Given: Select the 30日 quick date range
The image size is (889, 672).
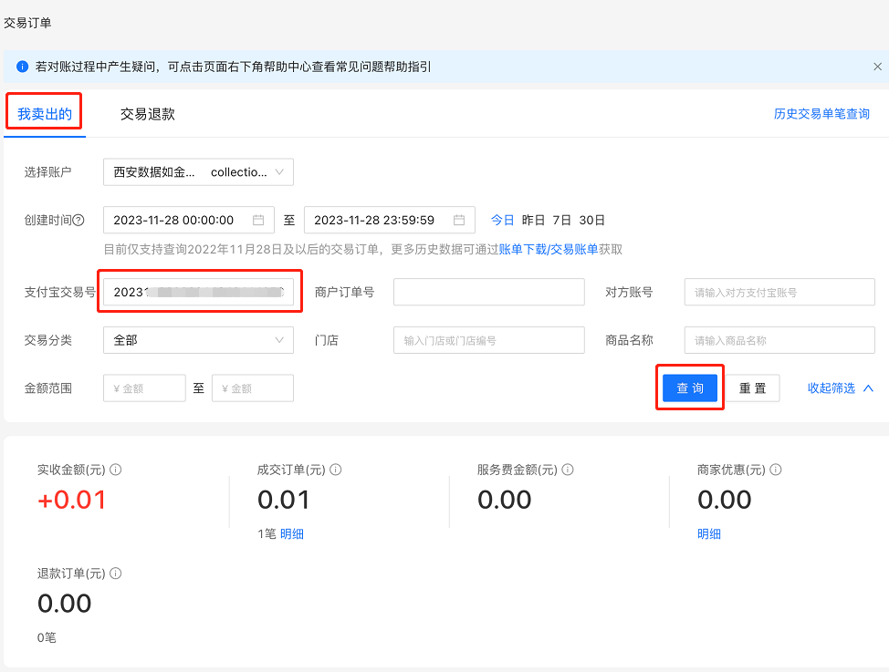Looking at the screenshot, I should coord(592,220).
